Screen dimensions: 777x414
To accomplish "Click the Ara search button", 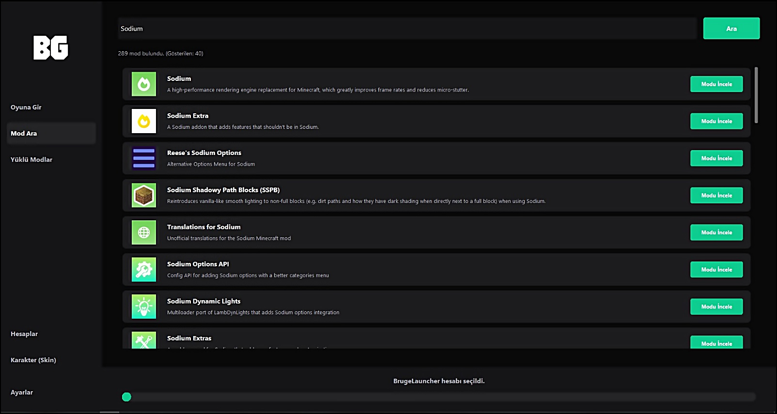I will coord(731,29).
